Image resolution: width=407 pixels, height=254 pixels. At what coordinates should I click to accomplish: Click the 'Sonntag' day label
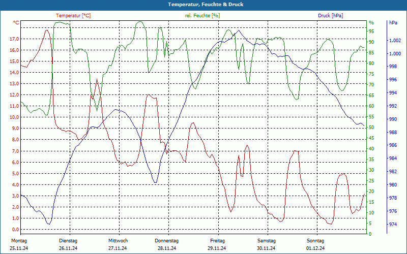pos(315,241)
